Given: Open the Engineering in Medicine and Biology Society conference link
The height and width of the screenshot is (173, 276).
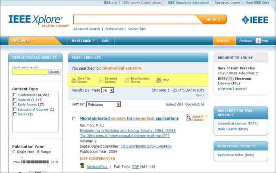Looking at the screenshot, I should coord(128,133).
